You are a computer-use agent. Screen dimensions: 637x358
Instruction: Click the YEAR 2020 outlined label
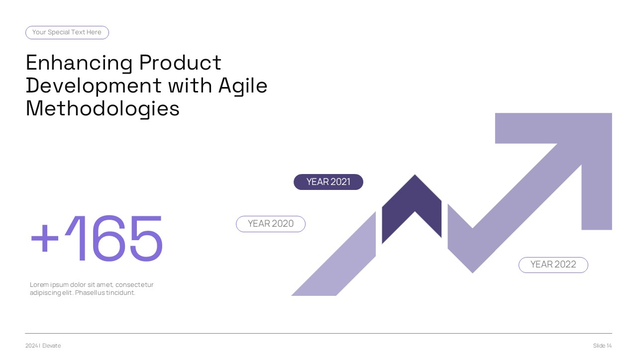[x=271, y=224]
